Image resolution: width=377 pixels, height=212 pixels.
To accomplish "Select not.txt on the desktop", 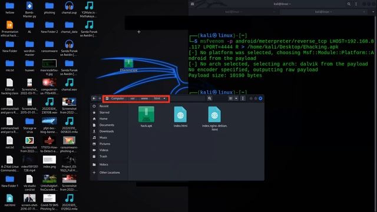I will 9,143.
